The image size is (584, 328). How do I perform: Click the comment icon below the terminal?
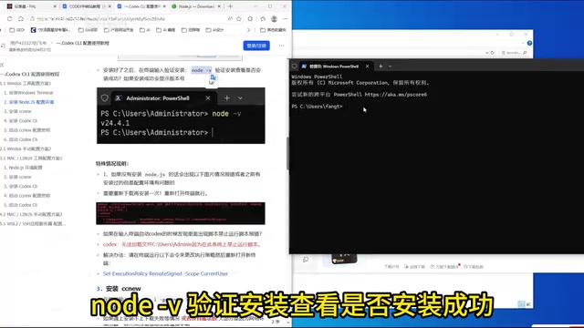click(306, 260)
